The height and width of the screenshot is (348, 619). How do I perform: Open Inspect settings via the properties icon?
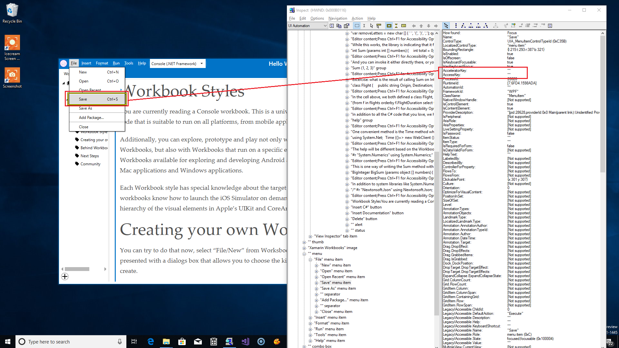click(x=346, y=25)
